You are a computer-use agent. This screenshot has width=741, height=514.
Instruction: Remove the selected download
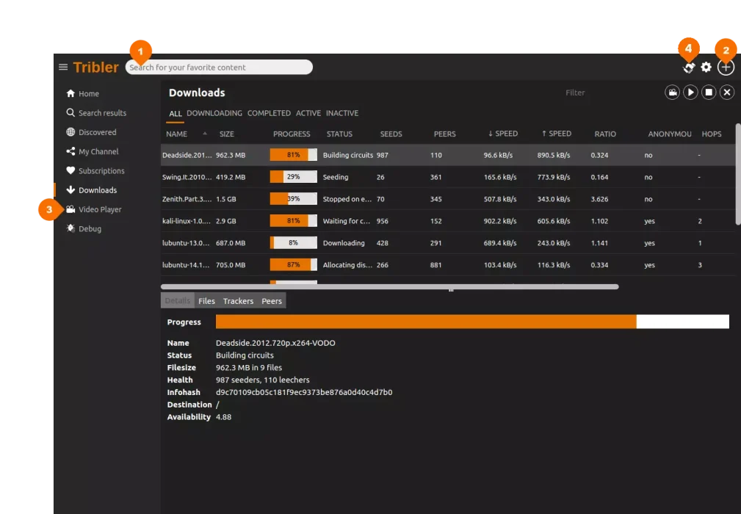tap(727, 92)
